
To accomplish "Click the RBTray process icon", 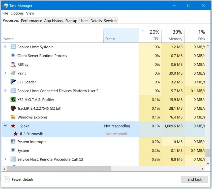I will 13,65.
